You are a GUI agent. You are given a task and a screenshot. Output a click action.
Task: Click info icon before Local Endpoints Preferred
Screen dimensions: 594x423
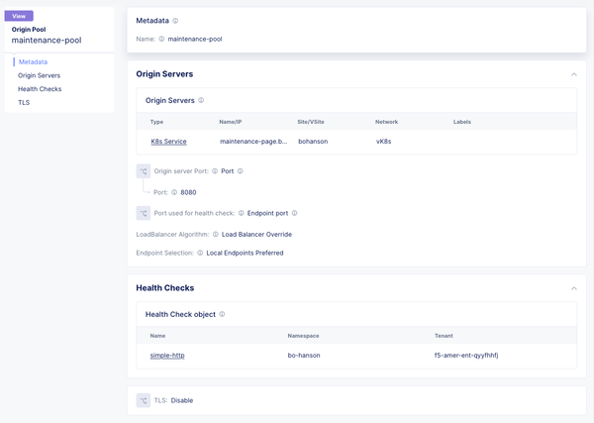tap(200, 253)
